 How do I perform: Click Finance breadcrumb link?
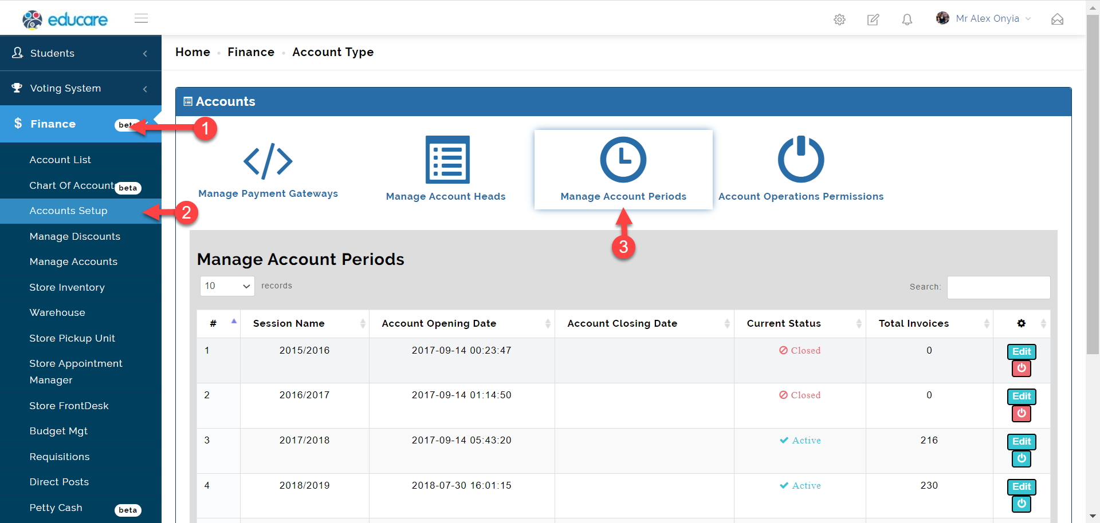tap(251, 52)
